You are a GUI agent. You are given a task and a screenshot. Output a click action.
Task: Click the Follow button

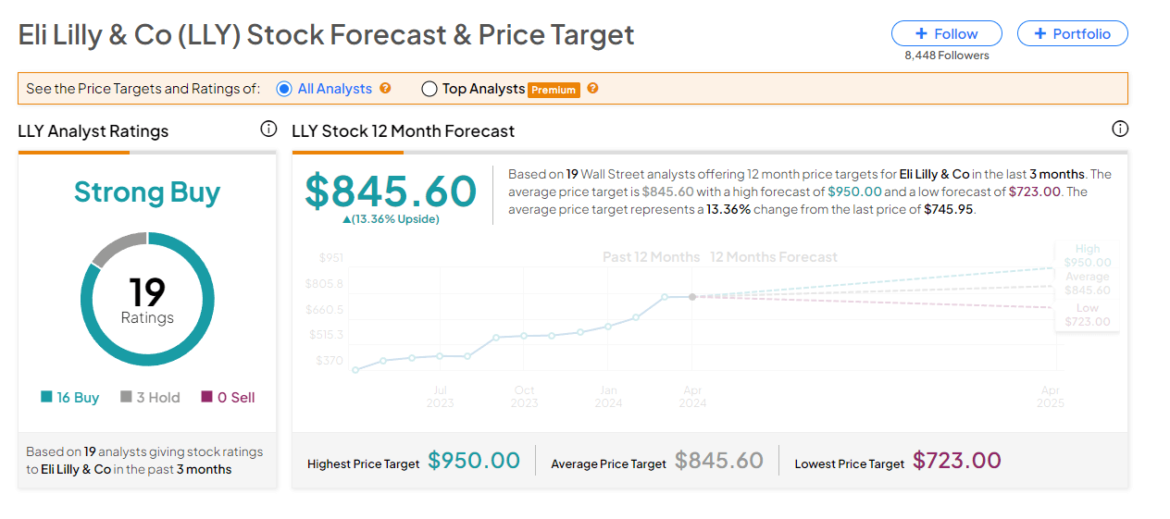(946, 33)
